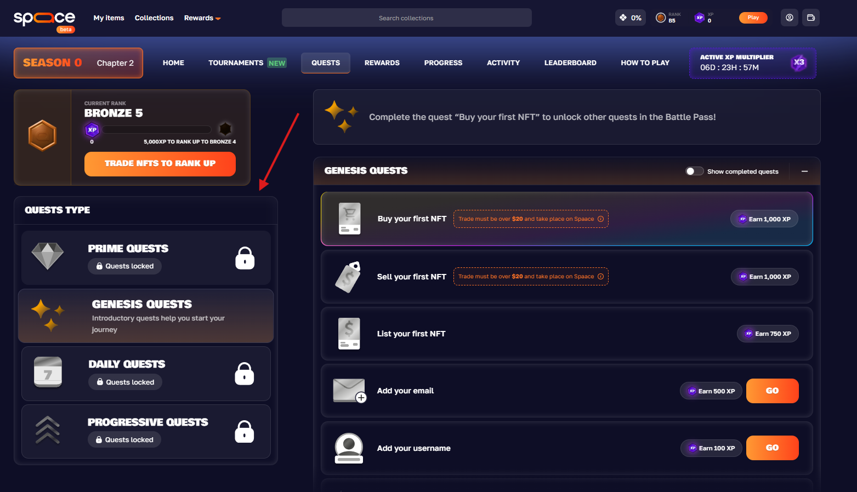Screen dimensions: 857x492
Task: Switch to the Leaderboard tab
Action: [570, 63]
